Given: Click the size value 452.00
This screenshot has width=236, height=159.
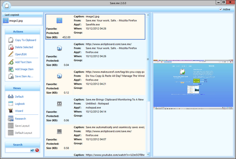Looking at the screenshot, I should (x=66, y=37).
